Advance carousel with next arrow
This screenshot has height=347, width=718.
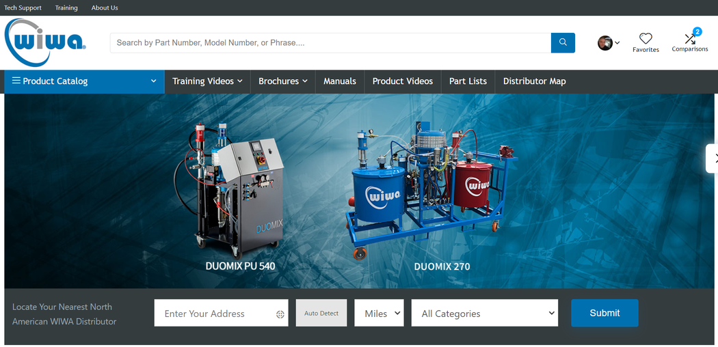(x=713, y=158)
